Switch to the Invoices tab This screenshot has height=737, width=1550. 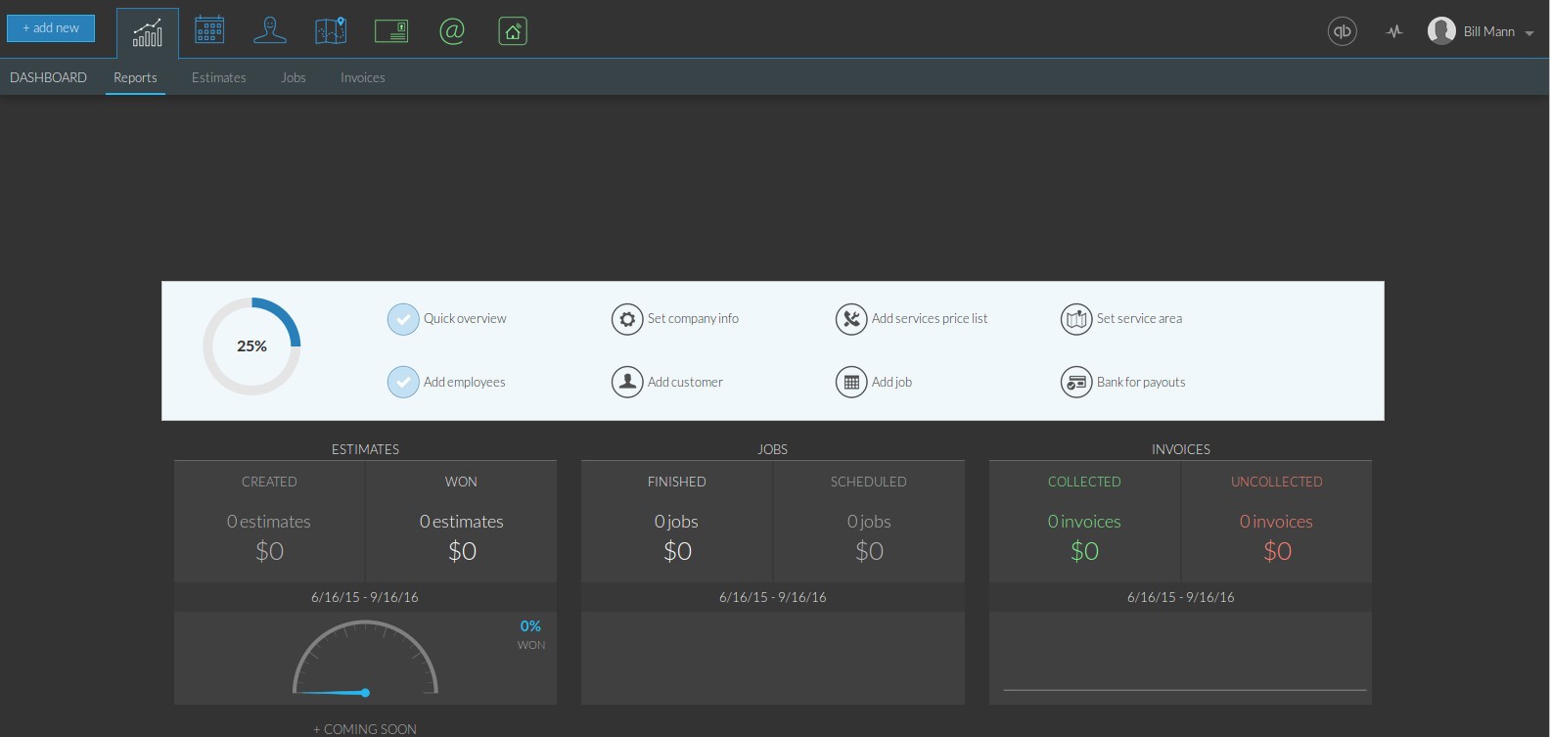pos(362,77)
